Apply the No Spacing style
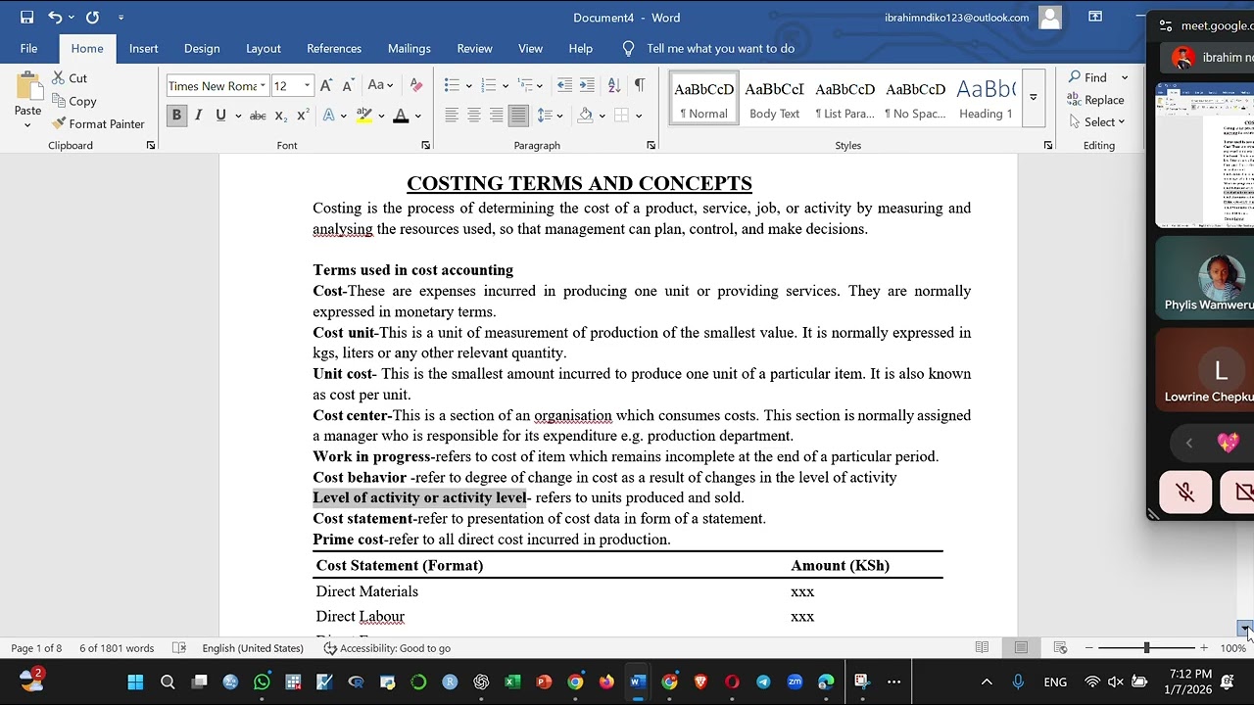Screen dimensions: 1254x705 [x=915, y=98]
